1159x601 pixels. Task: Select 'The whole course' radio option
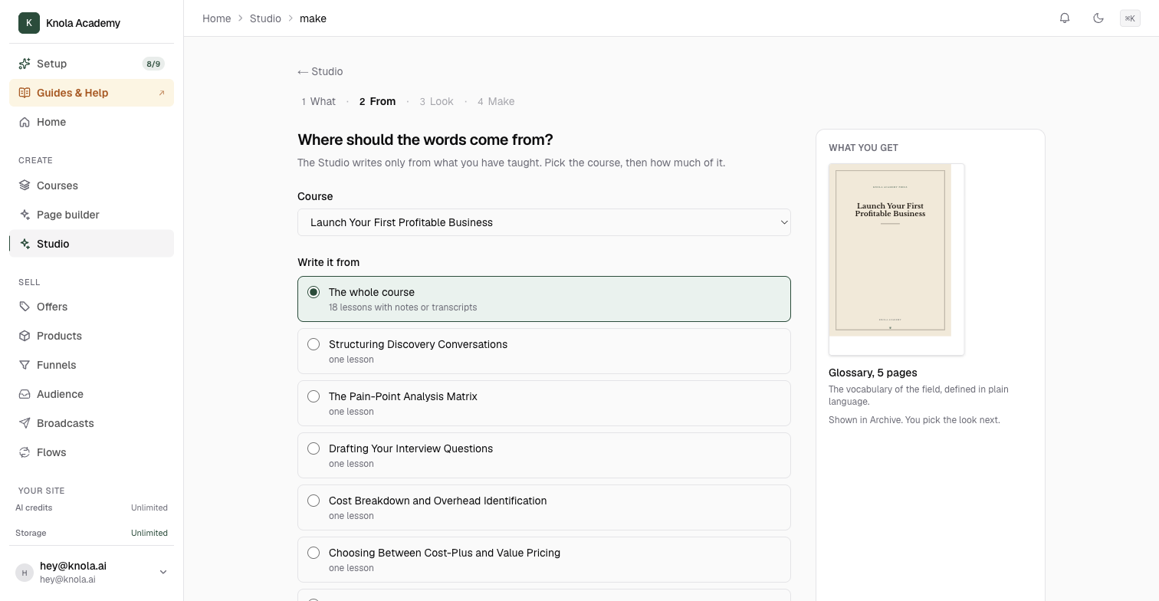[x=314, y=292]
